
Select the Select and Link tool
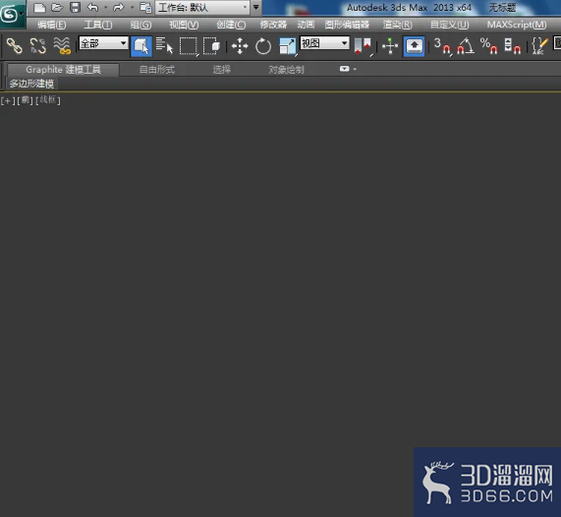[x=15, y=46]
